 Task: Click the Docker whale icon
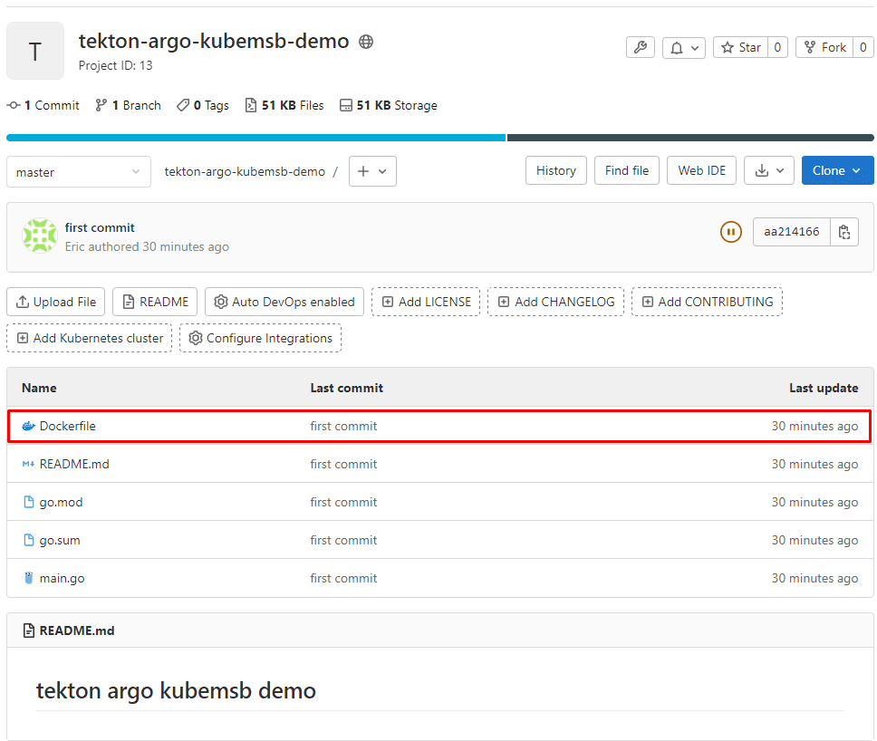28,426
